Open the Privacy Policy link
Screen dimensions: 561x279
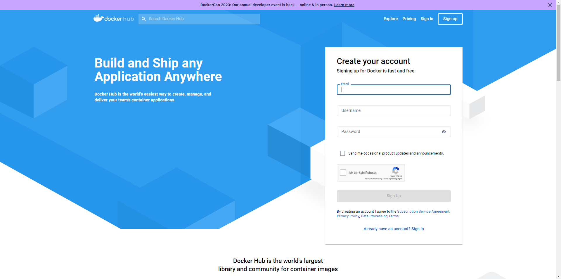pos(348,216)
